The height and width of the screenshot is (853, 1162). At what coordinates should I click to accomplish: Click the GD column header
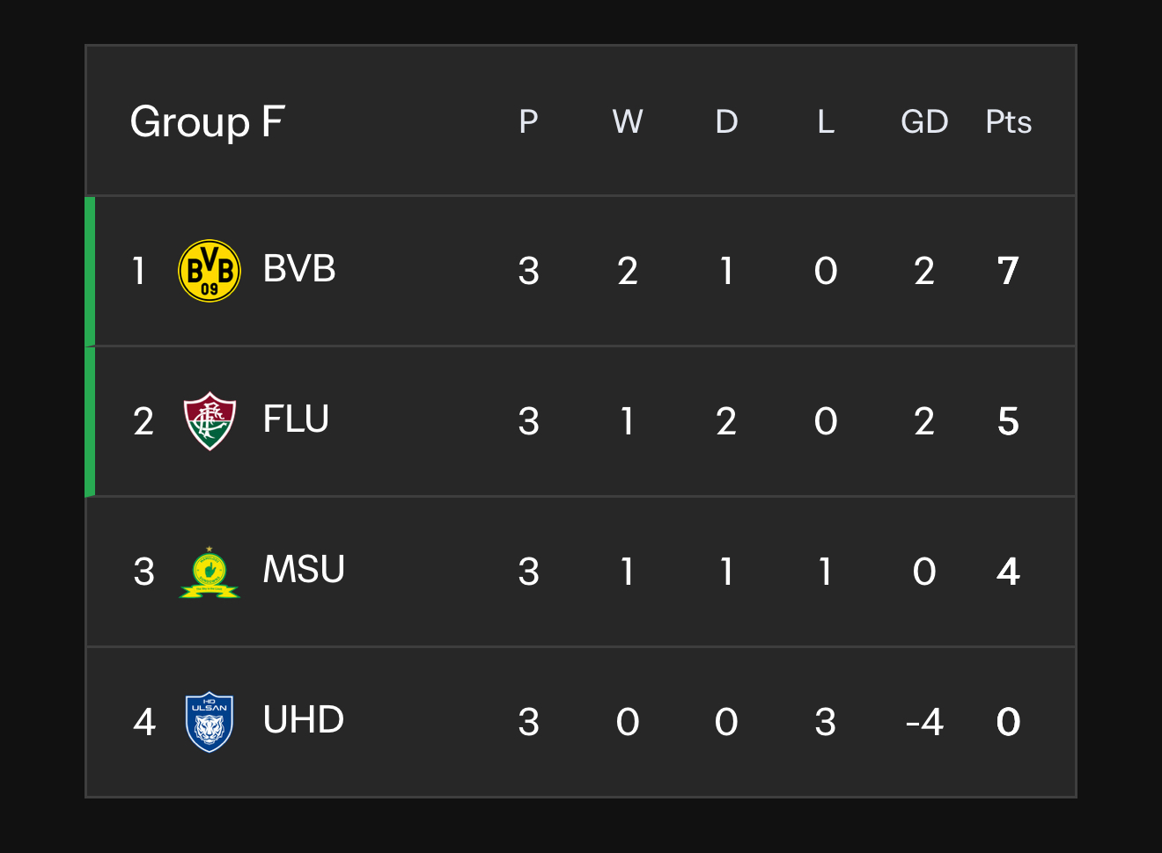coord(924,122)
